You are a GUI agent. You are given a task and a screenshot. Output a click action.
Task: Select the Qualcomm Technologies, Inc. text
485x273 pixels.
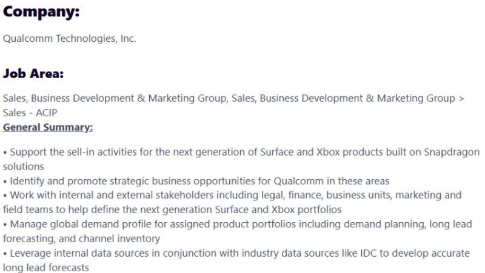tap(70, 39)
